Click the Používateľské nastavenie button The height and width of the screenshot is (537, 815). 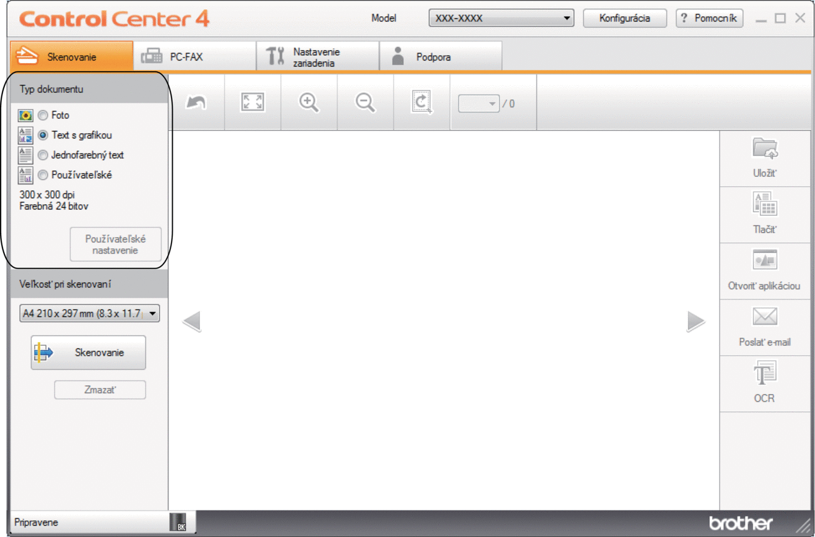click(115, 244)
